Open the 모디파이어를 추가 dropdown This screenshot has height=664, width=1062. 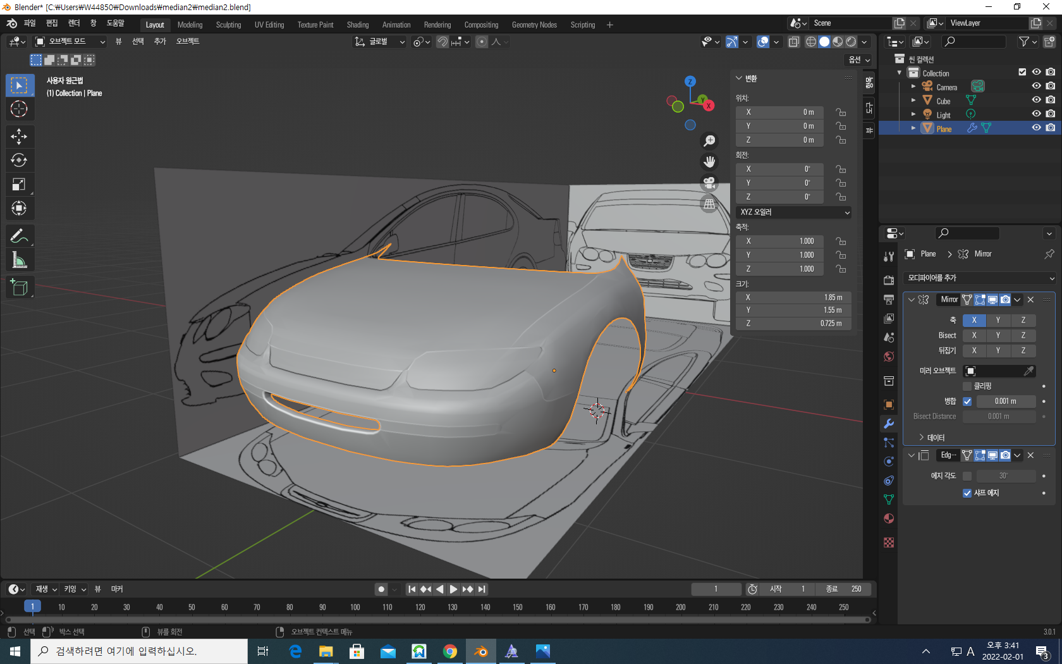click(x=980, y=278)
